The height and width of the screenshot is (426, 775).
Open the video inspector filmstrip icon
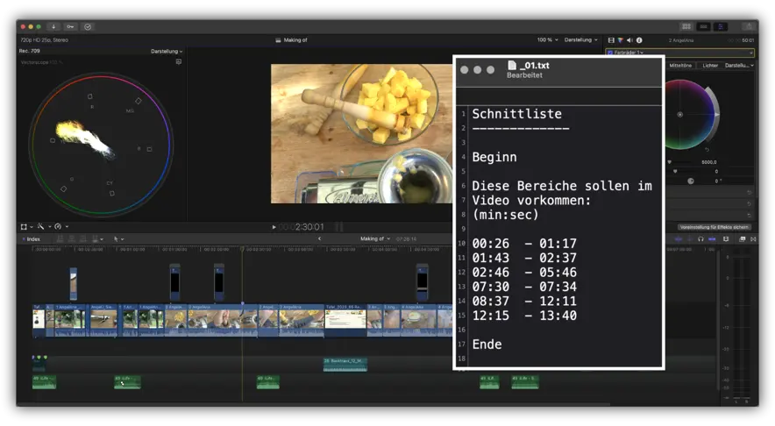coord(611,40)
